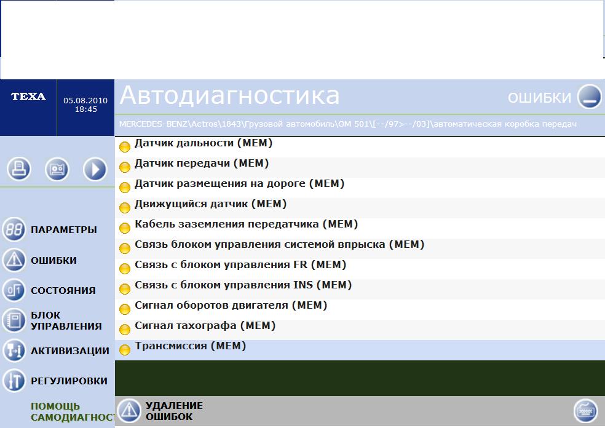Open the РЕГУЛИРОВКИ icon
The image size is (605, 428).
coord(14,381)
